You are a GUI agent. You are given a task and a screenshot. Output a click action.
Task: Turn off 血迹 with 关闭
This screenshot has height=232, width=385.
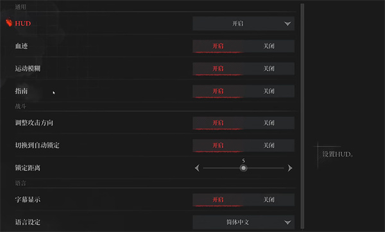(x=269, y=46)
